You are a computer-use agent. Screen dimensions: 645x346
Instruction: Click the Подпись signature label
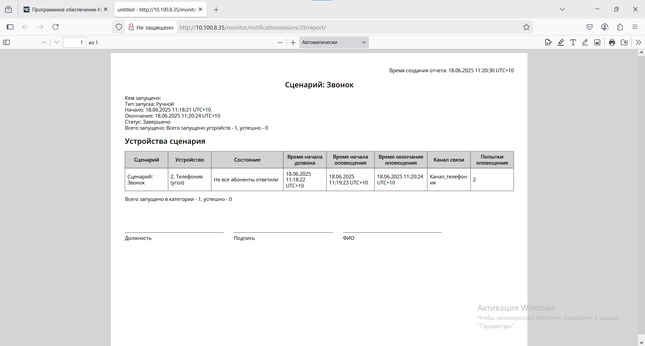pyautogui.click(x=244, y=238)
